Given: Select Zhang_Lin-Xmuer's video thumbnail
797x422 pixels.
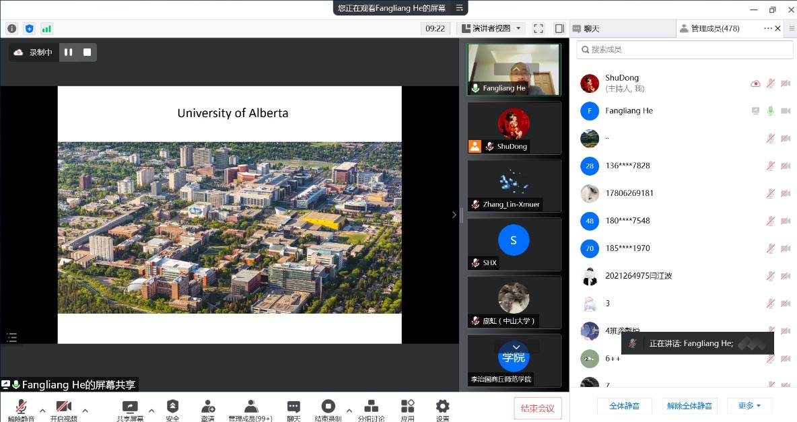Looking at the screenshot, I should tap(514, 185).
